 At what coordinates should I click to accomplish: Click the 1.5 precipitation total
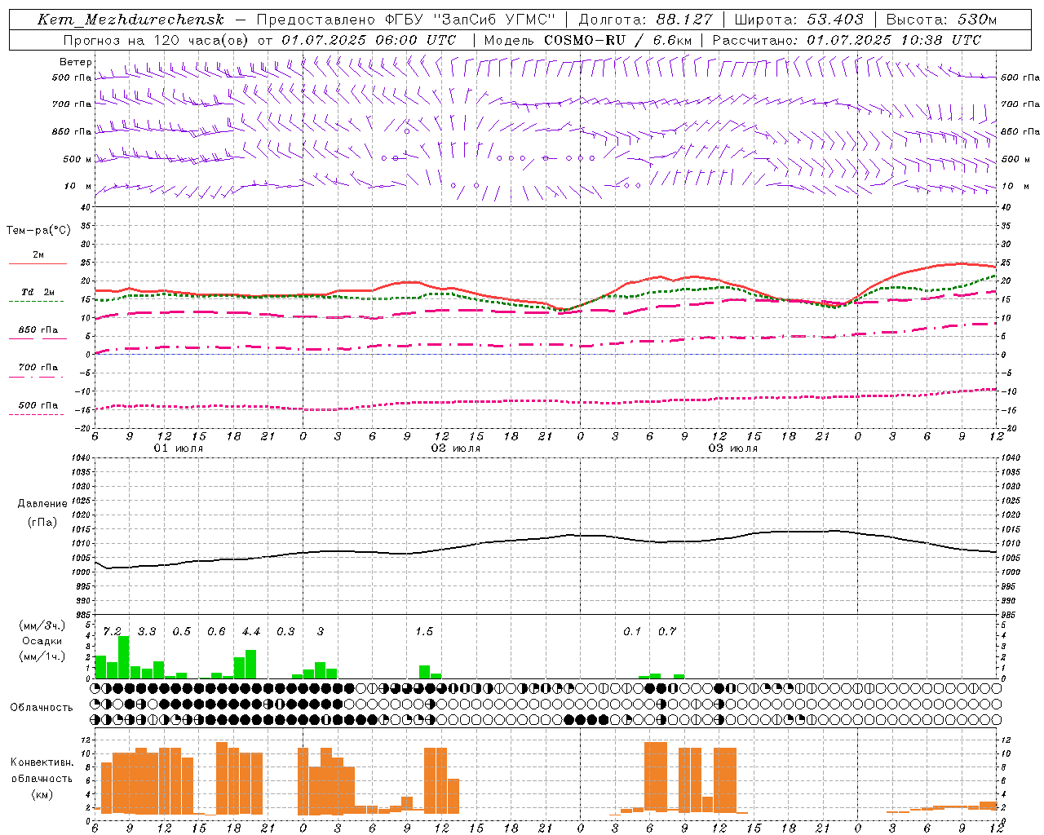(424, 631)
